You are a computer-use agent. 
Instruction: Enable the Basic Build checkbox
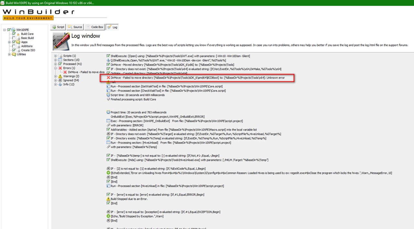pos(14,38)
